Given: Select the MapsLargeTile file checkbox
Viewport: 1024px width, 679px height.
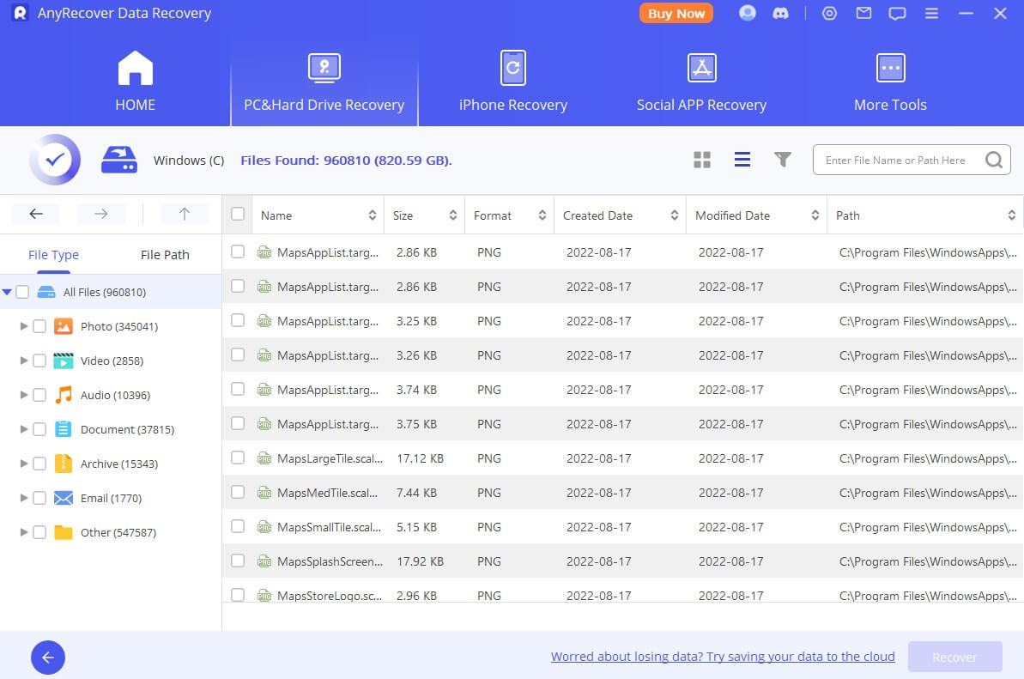Looking at the screenshot, I should [x=238, y=458].
